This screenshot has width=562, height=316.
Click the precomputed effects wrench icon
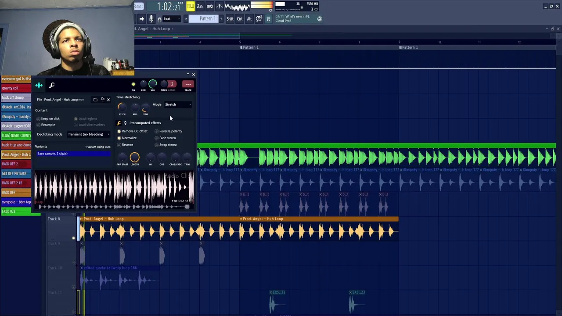coord(119,123)
